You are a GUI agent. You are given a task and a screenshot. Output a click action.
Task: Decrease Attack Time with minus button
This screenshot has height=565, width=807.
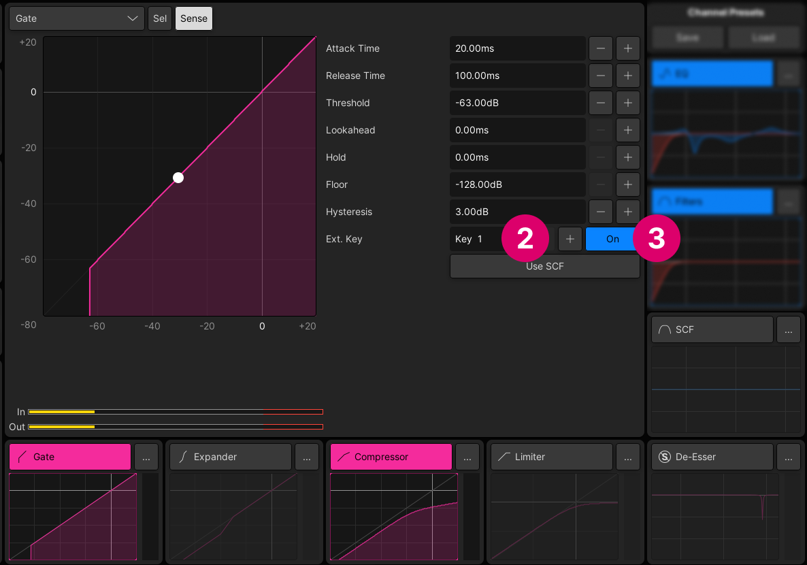(x=600, y=48)
